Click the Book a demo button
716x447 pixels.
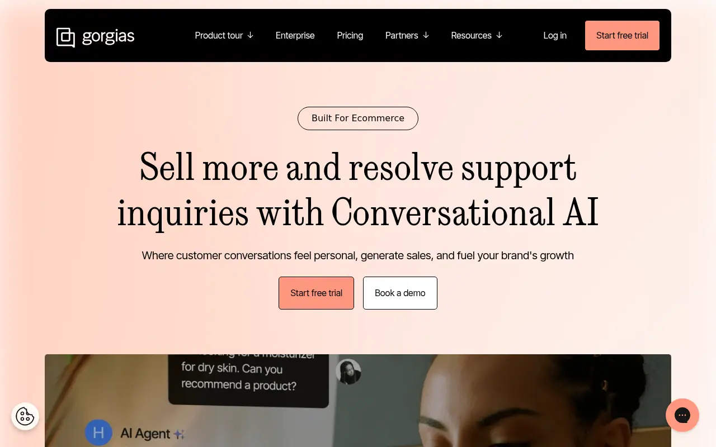400,293
